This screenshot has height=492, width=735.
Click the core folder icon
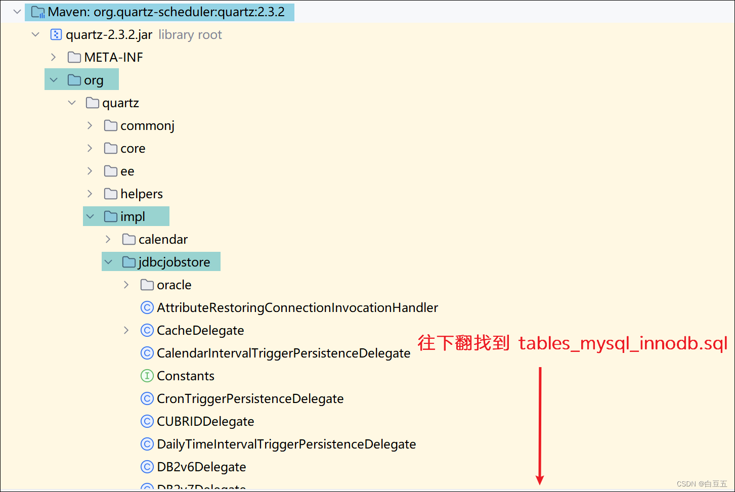(111, 148)
